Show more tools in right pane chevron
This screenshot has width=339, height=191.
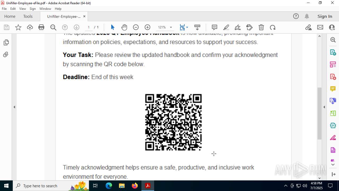click(x=333, y=165)
